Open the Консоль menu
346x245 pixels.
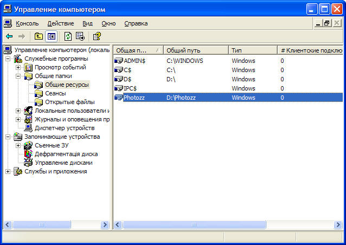27,23
